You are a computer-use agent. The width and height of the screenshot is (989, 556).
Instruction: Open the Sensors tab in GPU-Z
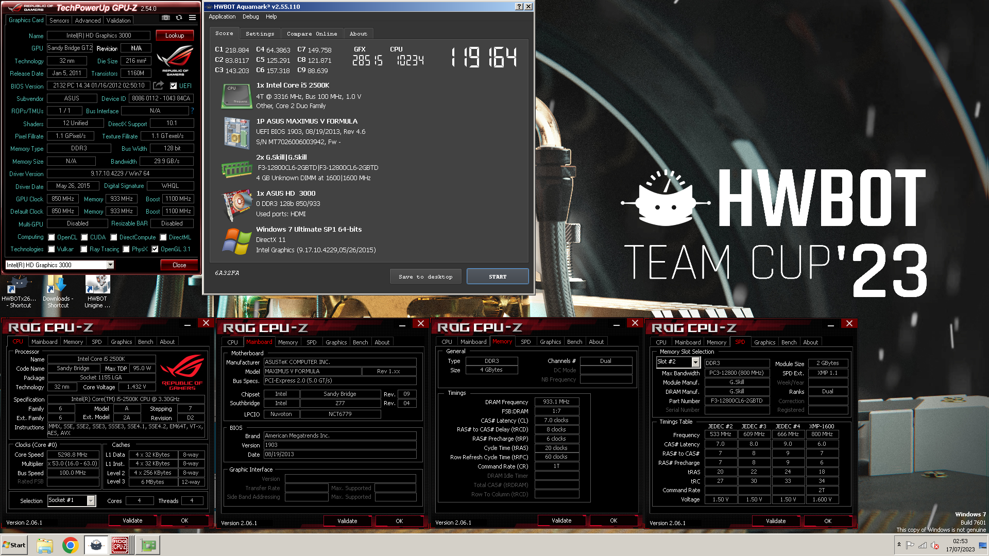pyautogui.click(x=59, y=20)
